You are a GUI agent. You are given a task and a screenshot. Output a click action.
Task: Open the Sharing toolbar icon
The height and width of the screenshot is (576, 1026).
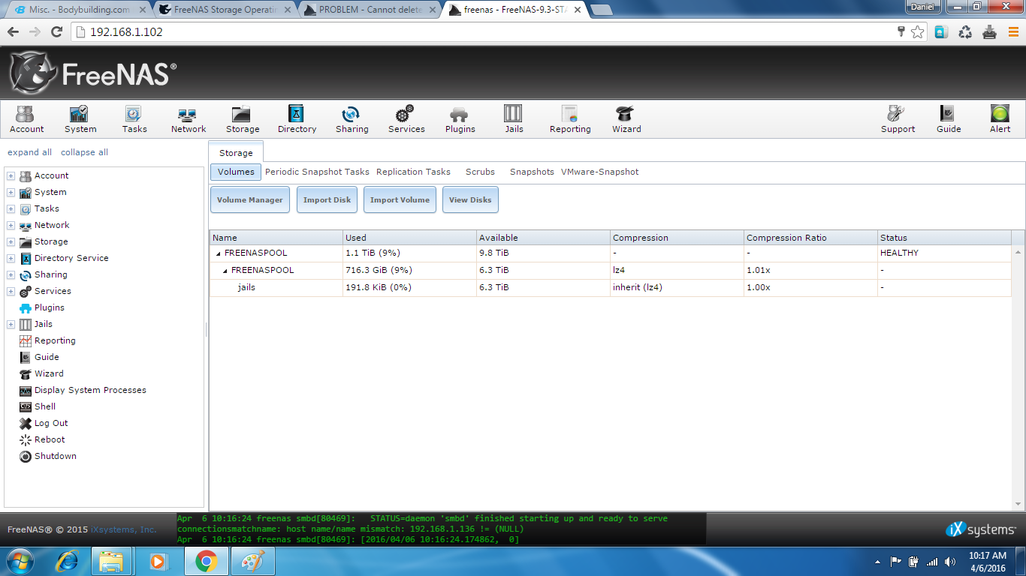352,119
